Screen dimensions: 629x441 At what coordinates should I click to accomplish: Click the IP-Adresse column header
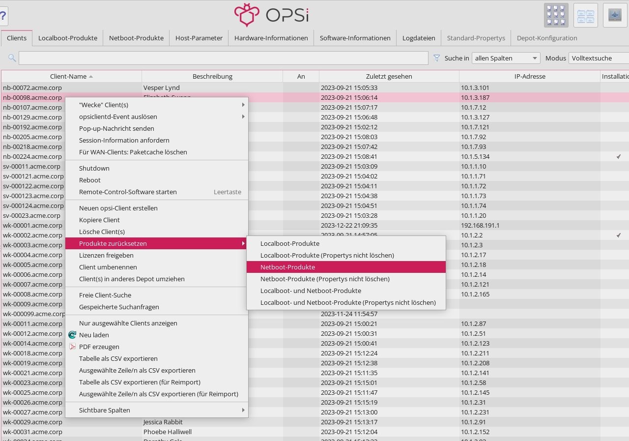pos(530,76)
